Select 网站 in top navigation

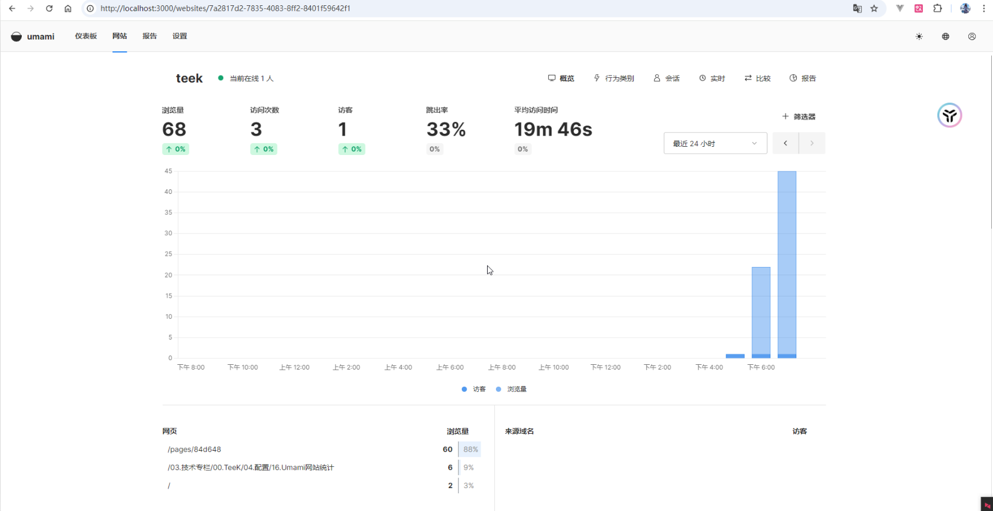120,36
